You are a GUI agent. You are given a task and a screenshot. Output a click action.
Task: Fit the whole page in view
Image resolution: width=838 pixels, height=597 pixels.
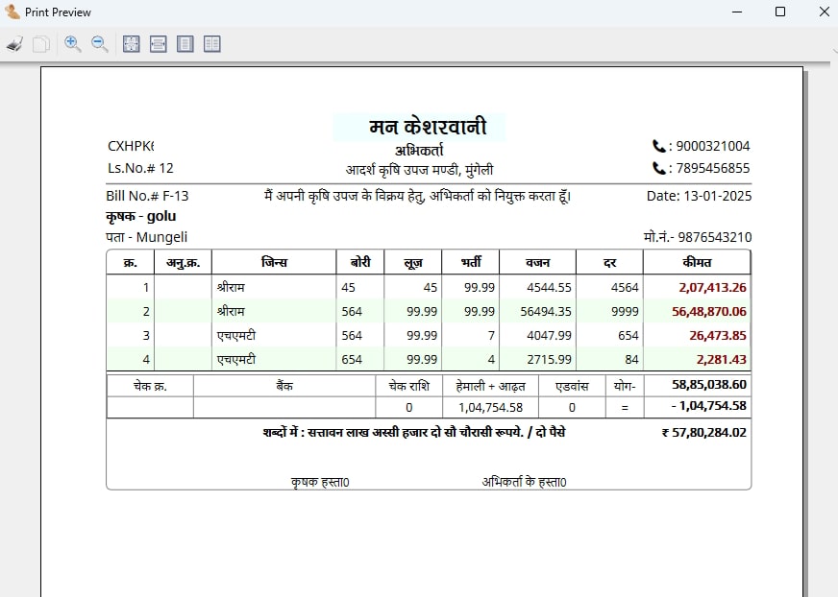pyautogui.click(x=132, y=44)
